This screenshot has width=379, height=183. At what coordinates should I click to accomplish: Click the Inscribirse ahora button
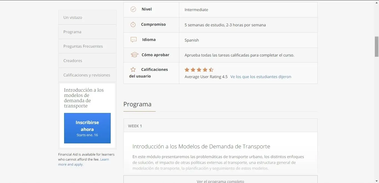click(87, 128)
